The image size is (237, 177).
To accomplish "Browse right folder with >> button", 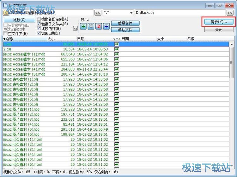I will 230,13.
